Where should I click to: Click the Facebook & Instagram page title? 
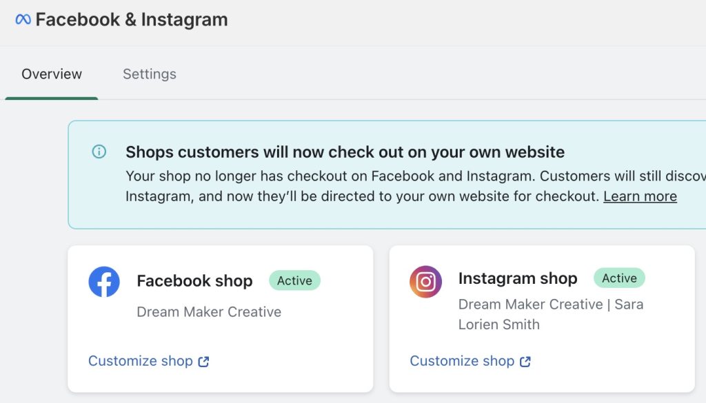coord(131,19)
